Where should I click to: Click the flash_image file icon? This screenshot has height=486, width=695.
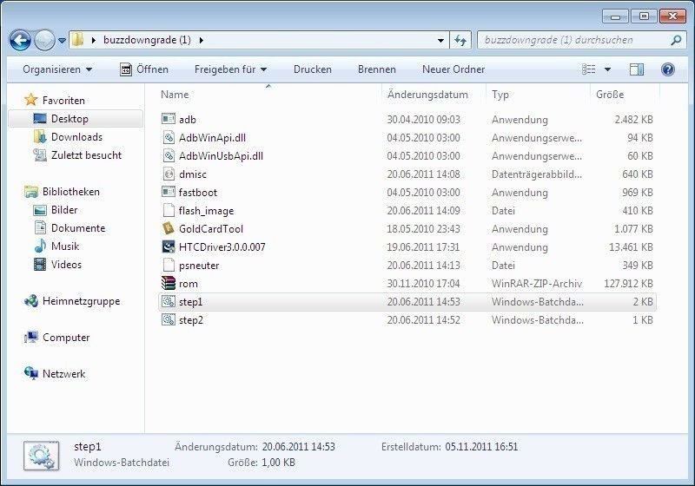coord(169,210)
